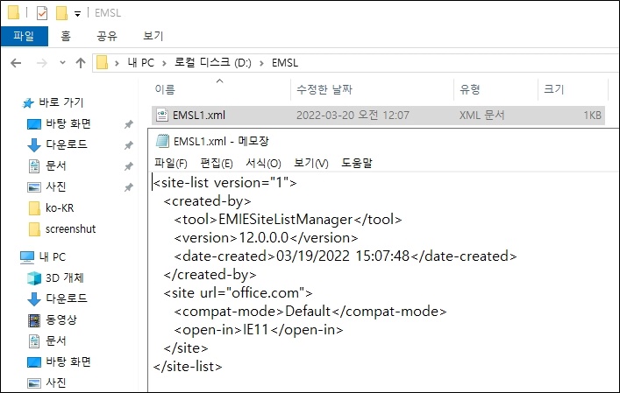Open pinned 사진 under 바로 가기
The width and height of the screenshot is (620, 393).
(56, 186)
